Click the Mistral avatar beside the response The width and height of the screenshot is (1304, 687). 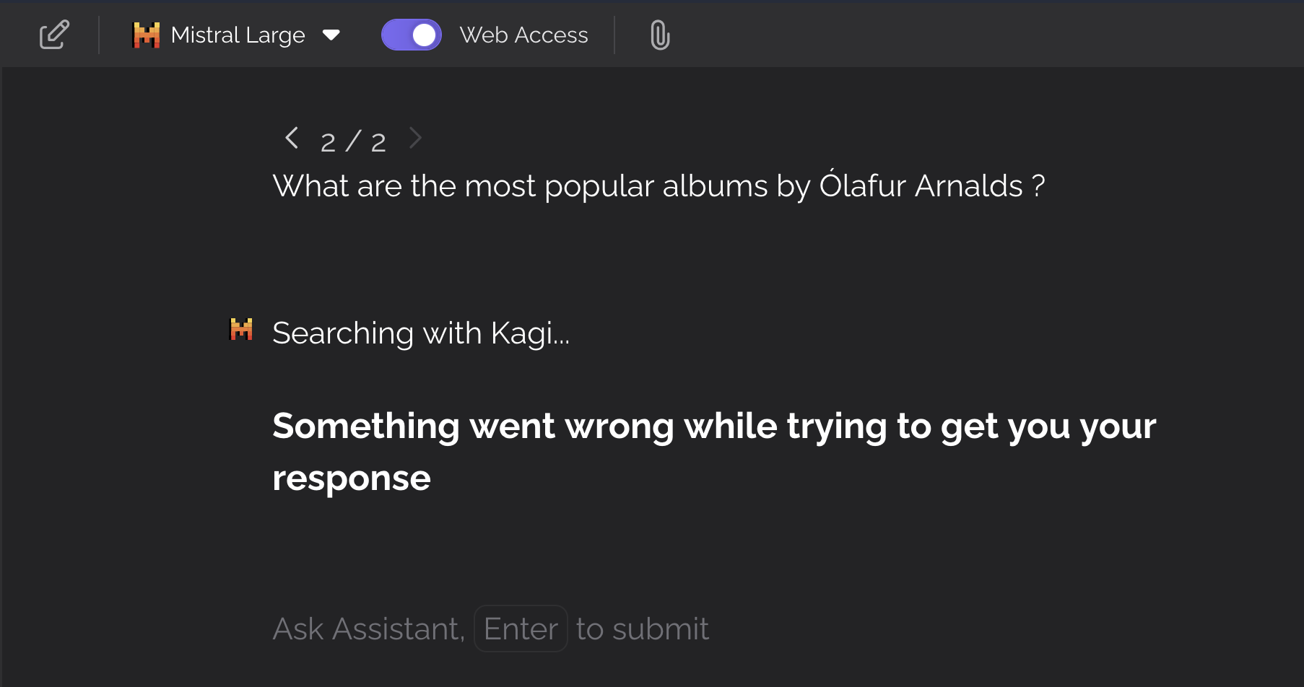point(241,330)
